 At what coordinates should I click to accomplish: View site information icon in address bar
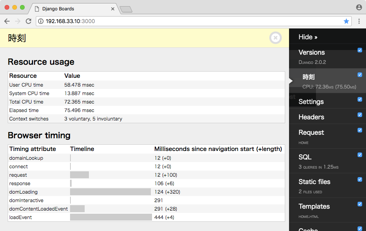coord(41,21)
